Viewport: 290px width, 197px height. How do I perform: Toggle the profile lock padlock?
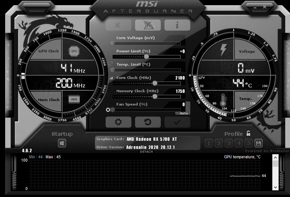click(248, 134)
